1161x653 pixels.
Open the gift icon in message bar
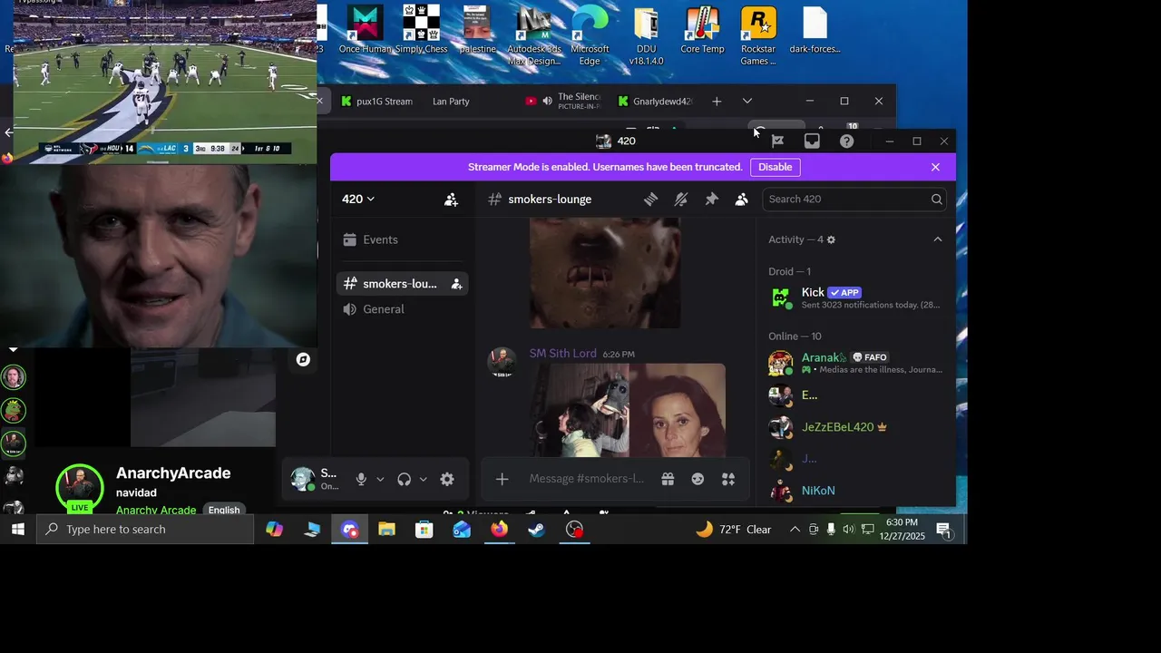tap(668, 479)
